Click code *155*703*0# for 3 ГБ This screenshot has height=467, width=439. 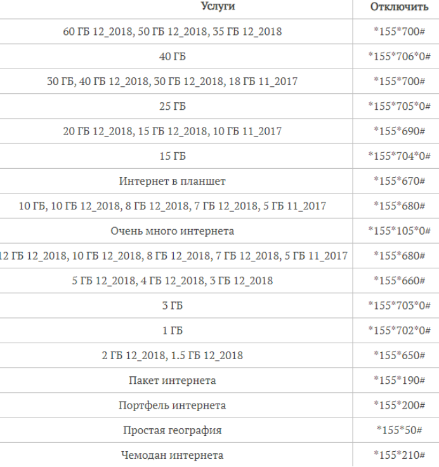(x=399, y=305)
